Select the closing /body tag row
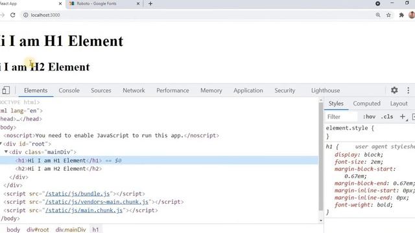 (x=159, y=219)
